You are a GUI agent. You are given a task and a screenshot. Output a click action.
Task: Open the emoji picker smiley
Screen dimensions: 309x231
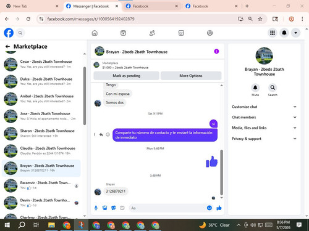point(210,208)
